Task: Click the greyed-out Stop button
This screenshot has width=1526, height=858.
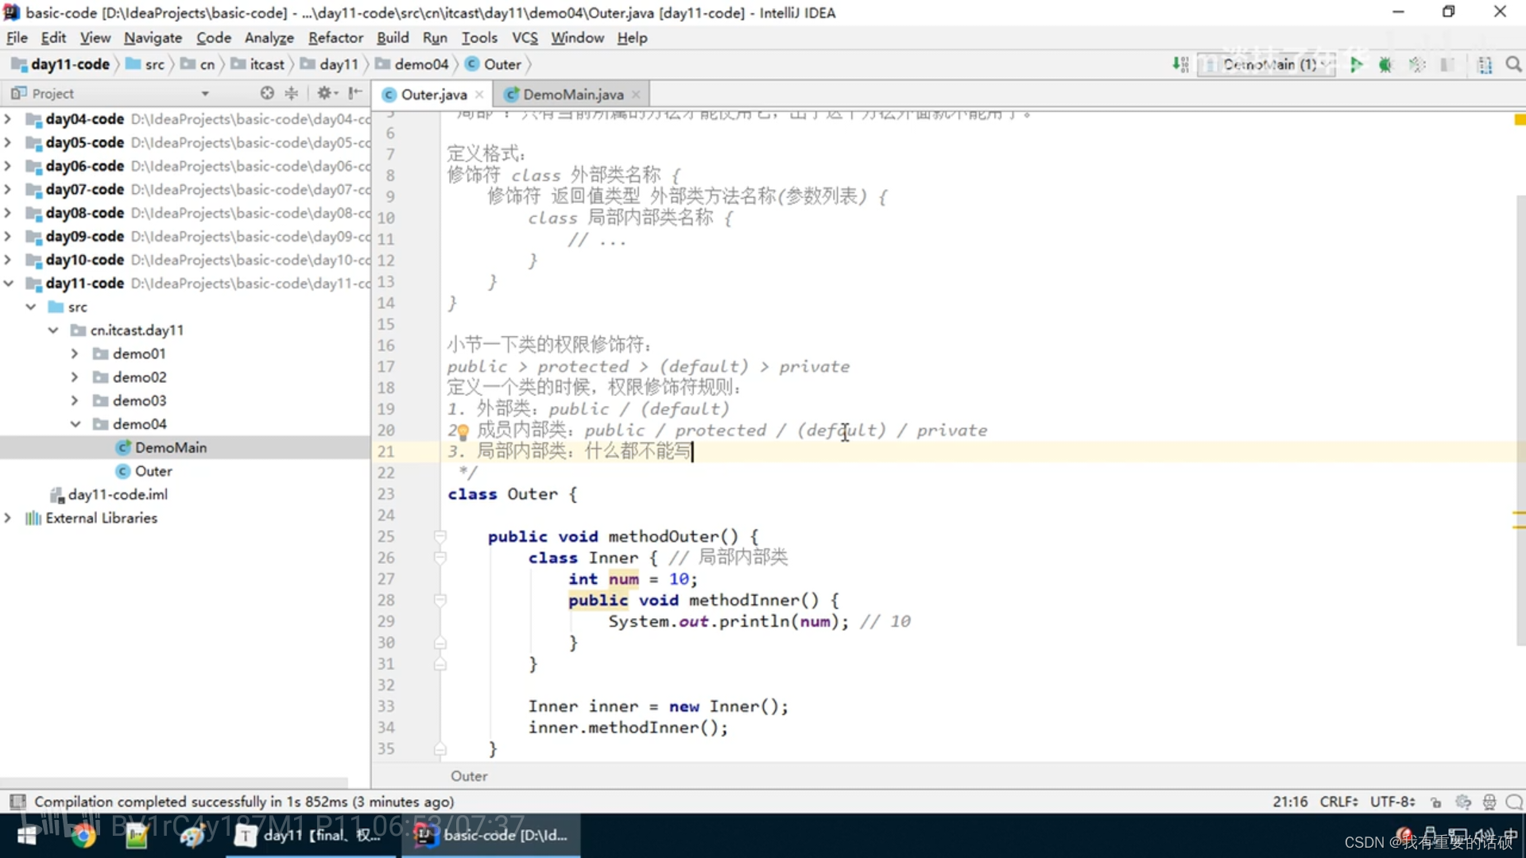Action: click(x=1447, y=64)
